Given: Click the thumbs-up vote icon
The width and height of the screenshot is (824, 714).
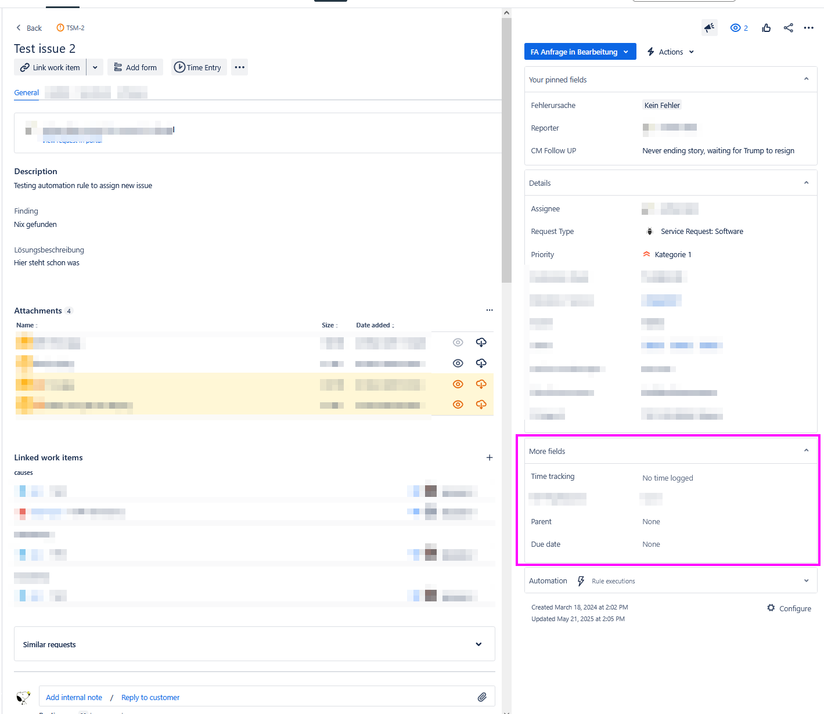Looking at the screenshot, I should pos(767,28).
